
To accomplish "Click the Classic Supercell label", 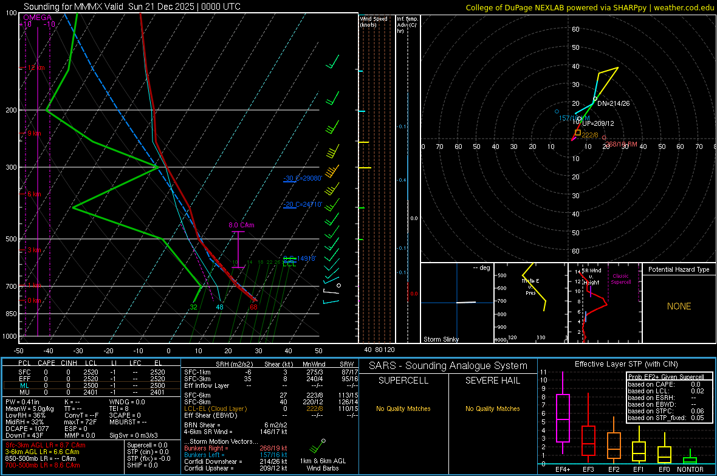I will click(x=621, y=279).
